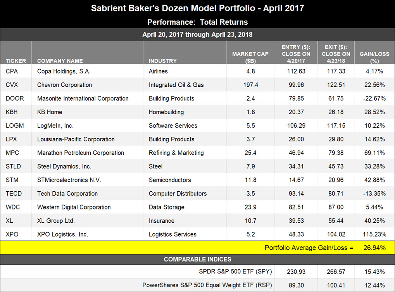
Task: Click LogMeIn, Inc. company name
Action: (x=55, y=126)
